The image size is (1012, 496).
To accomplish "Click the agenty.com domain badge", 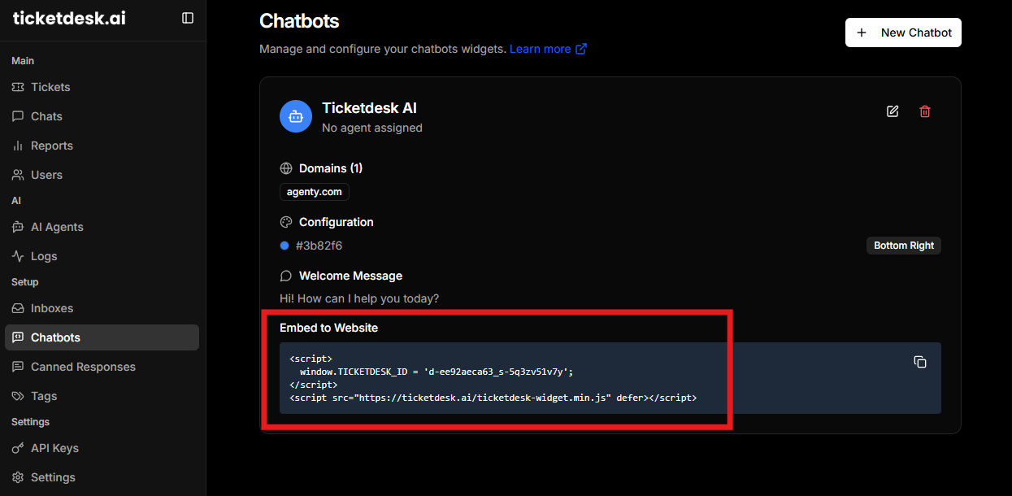I will pyautogui.click(x=315, y=192).
